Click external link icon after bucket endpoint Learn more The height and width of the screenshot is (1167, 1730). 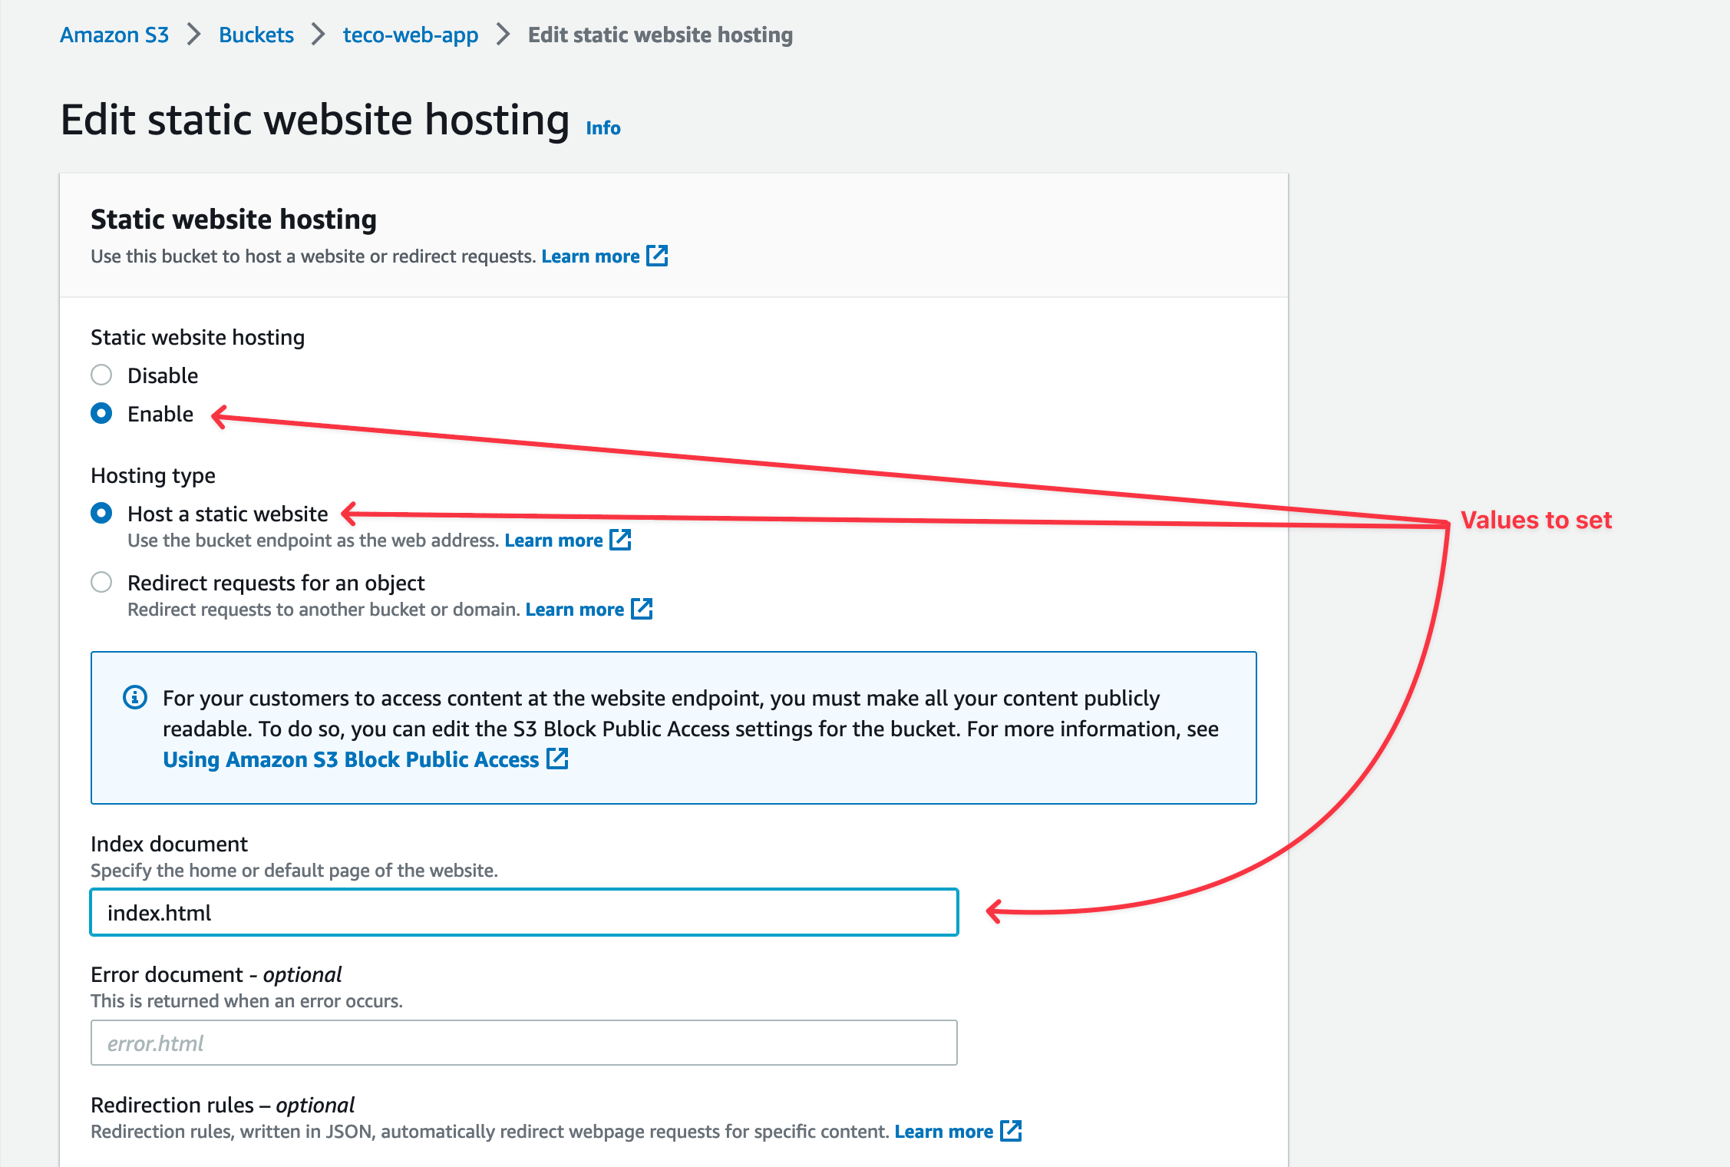620,540
